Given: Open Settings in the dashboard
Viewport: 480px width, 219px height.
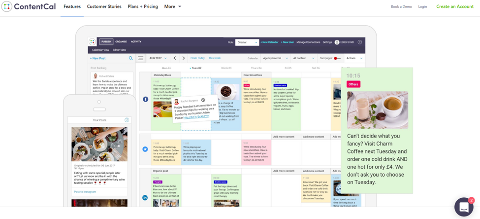Looking at the screenshot, I should (x=327, y=42).
